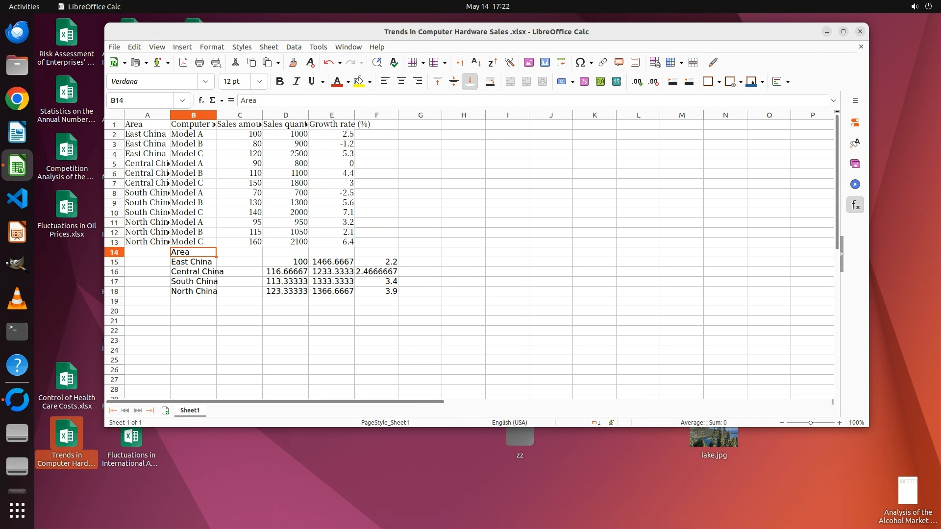Viewport: 941px width, 529px height.
Task: Toggle bold formatting
Action: pyautogui.click(x=279, y=82)
